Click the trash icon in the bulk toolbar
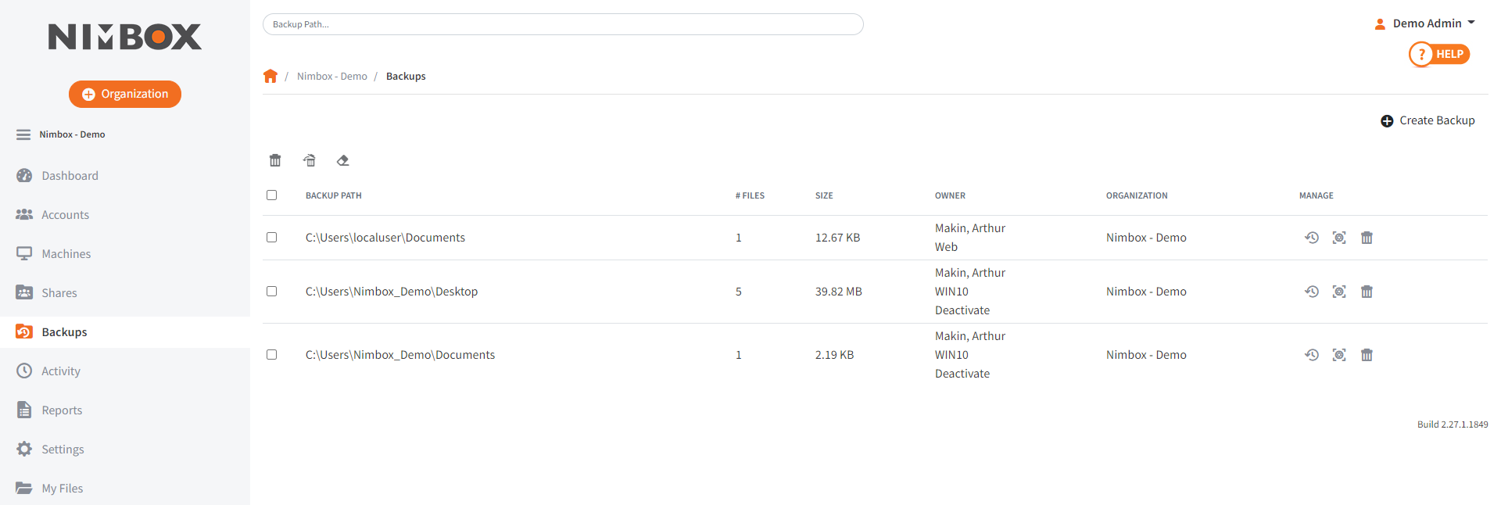Image resolution: width=1501 pixels, height=505 pixels. 275,160
